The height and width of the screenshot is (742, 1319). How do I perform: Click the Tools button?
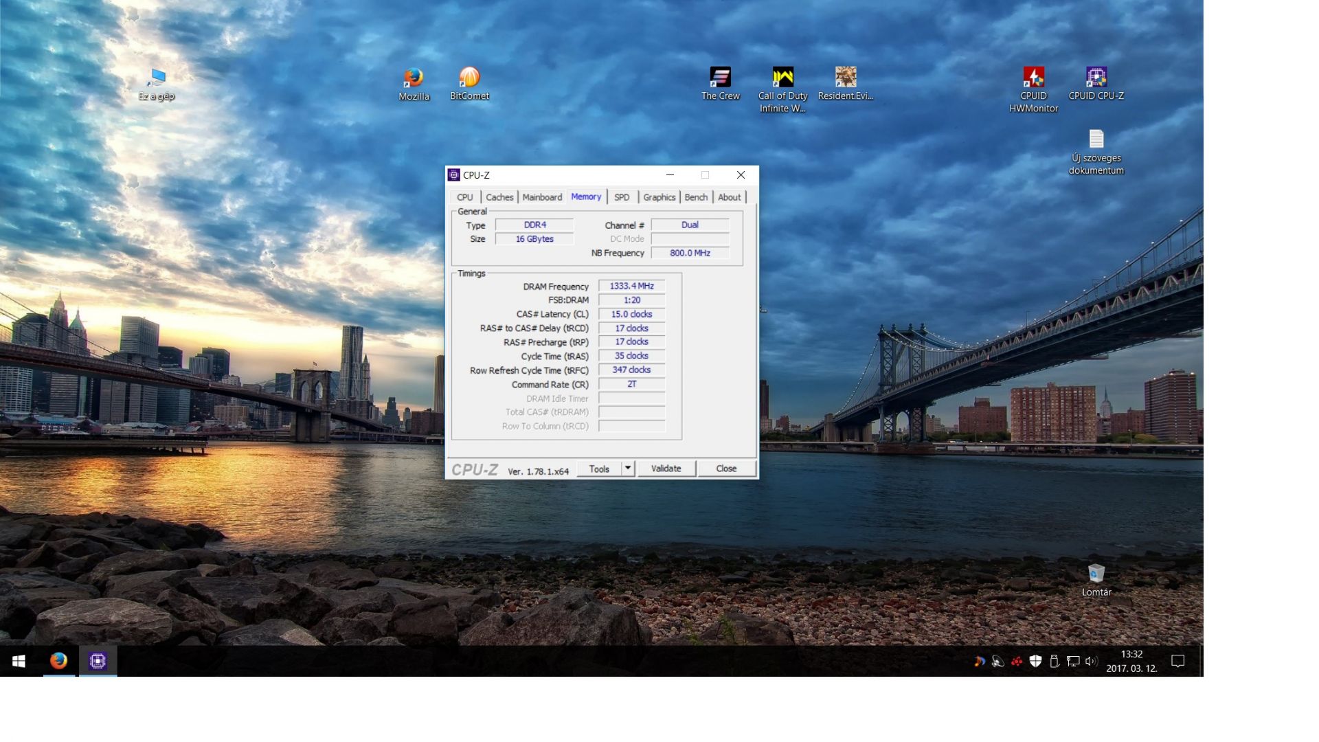click(598, 469)
